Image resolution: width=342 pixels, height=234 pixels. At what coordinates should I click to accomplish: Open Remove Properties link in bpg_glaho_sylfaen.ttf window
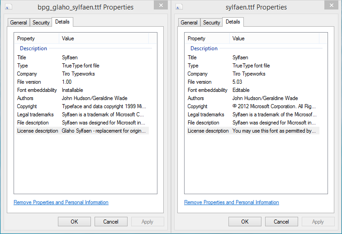[x=61, y=202]
